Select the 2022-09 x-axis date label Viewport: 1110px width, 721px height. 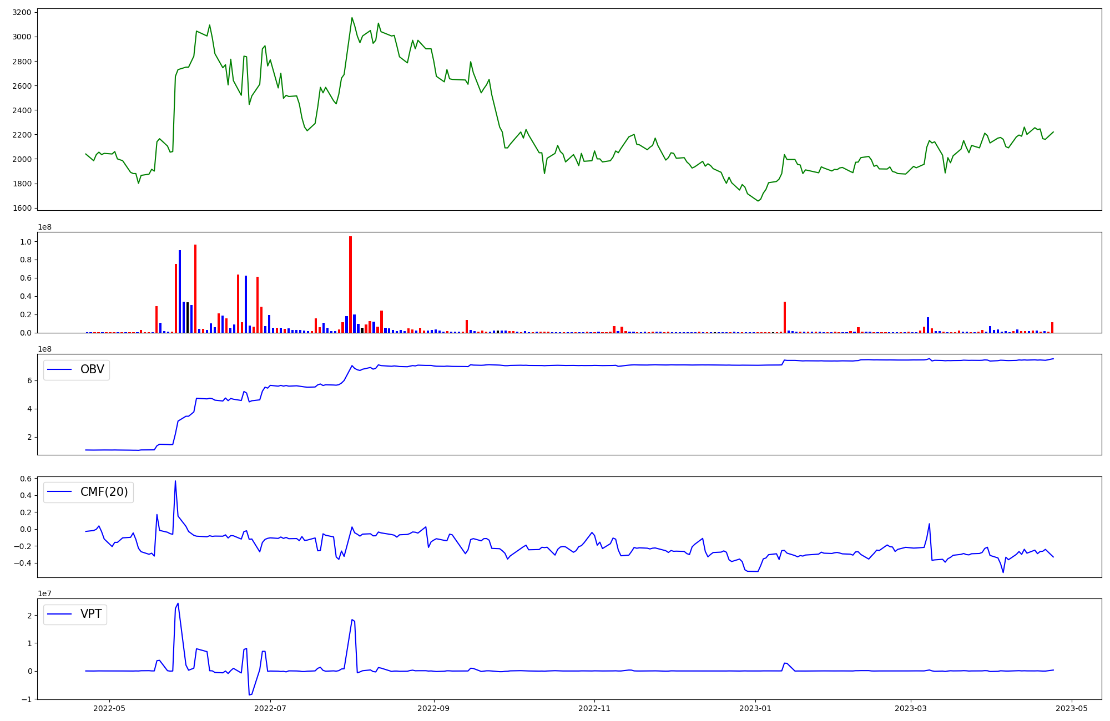click(433, 708)
